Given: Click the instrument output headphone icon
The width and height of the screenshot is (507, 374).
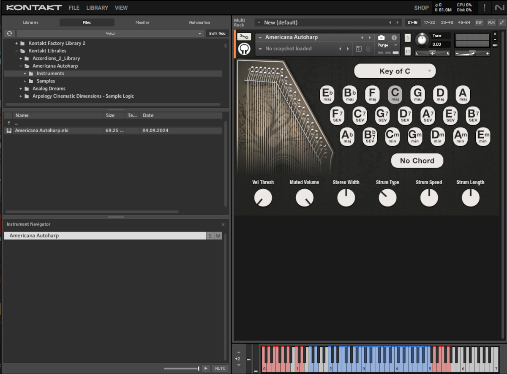Looking at the screenshot, I should [244, 49].
